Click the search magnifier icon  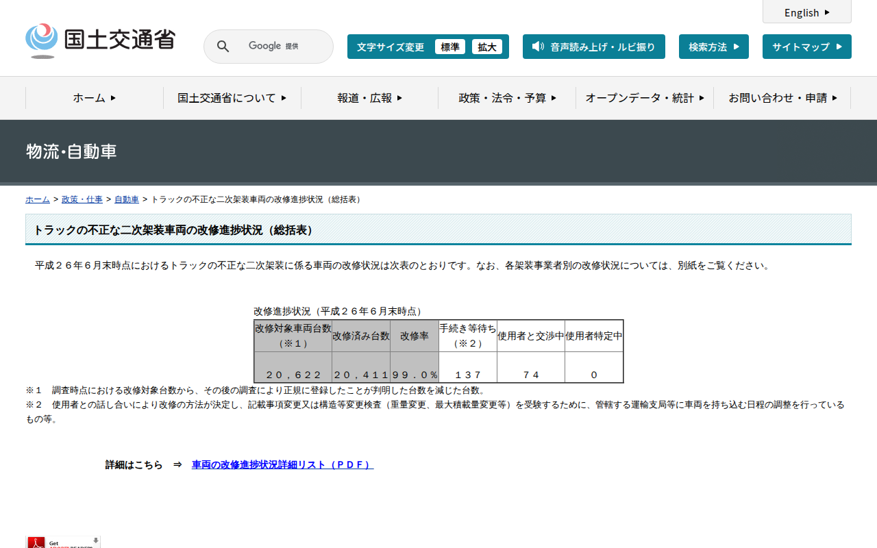(x=223, y=47)
